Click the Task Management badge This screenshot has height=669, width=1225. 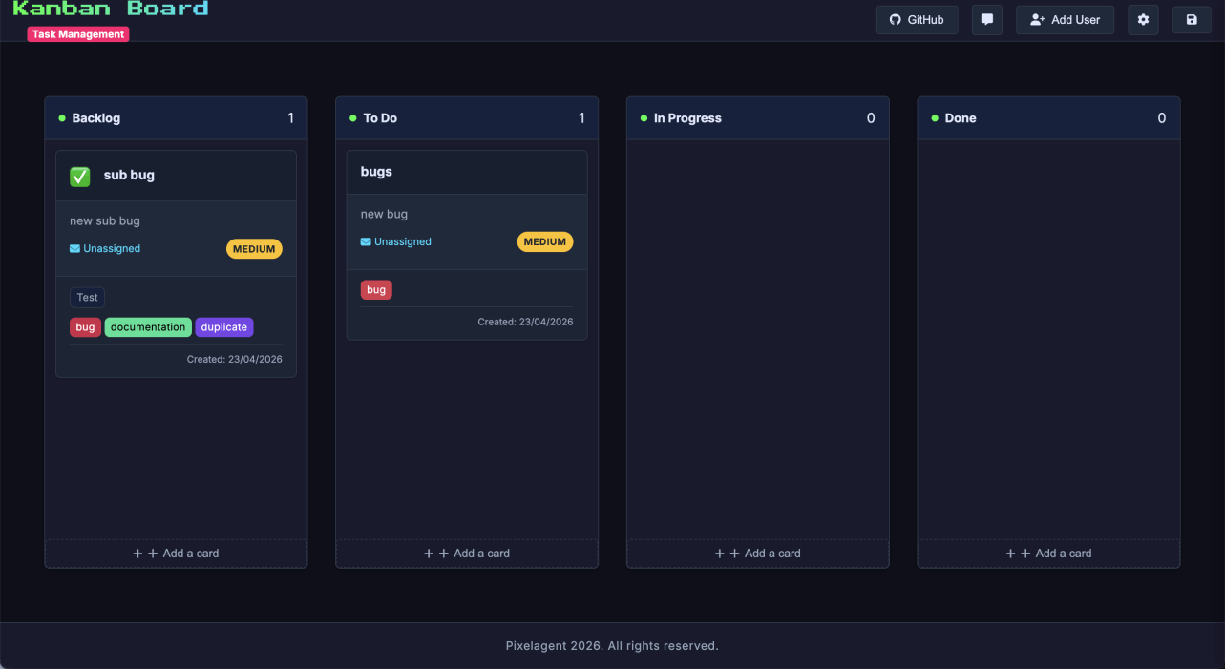coord(78,34)
